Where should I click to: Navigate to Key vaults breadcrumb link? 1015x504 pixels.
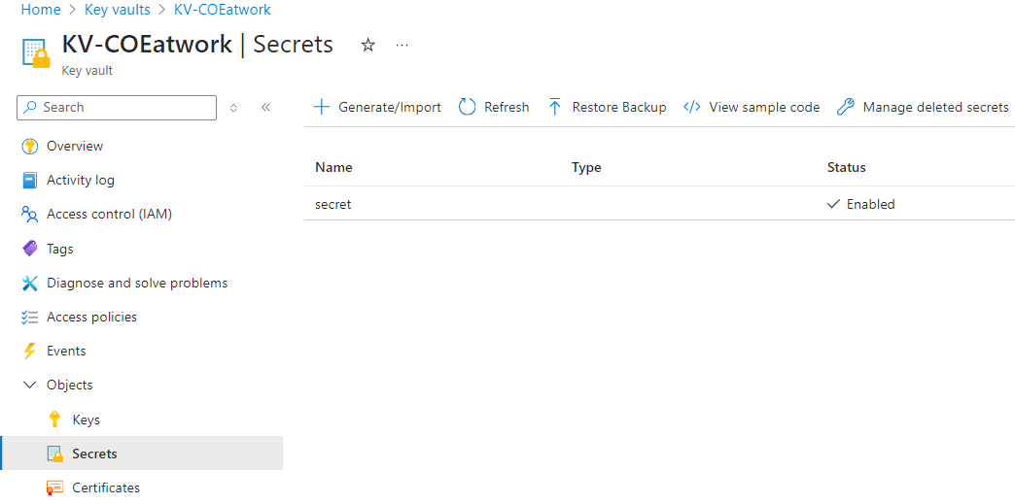[x=117, y=10]
